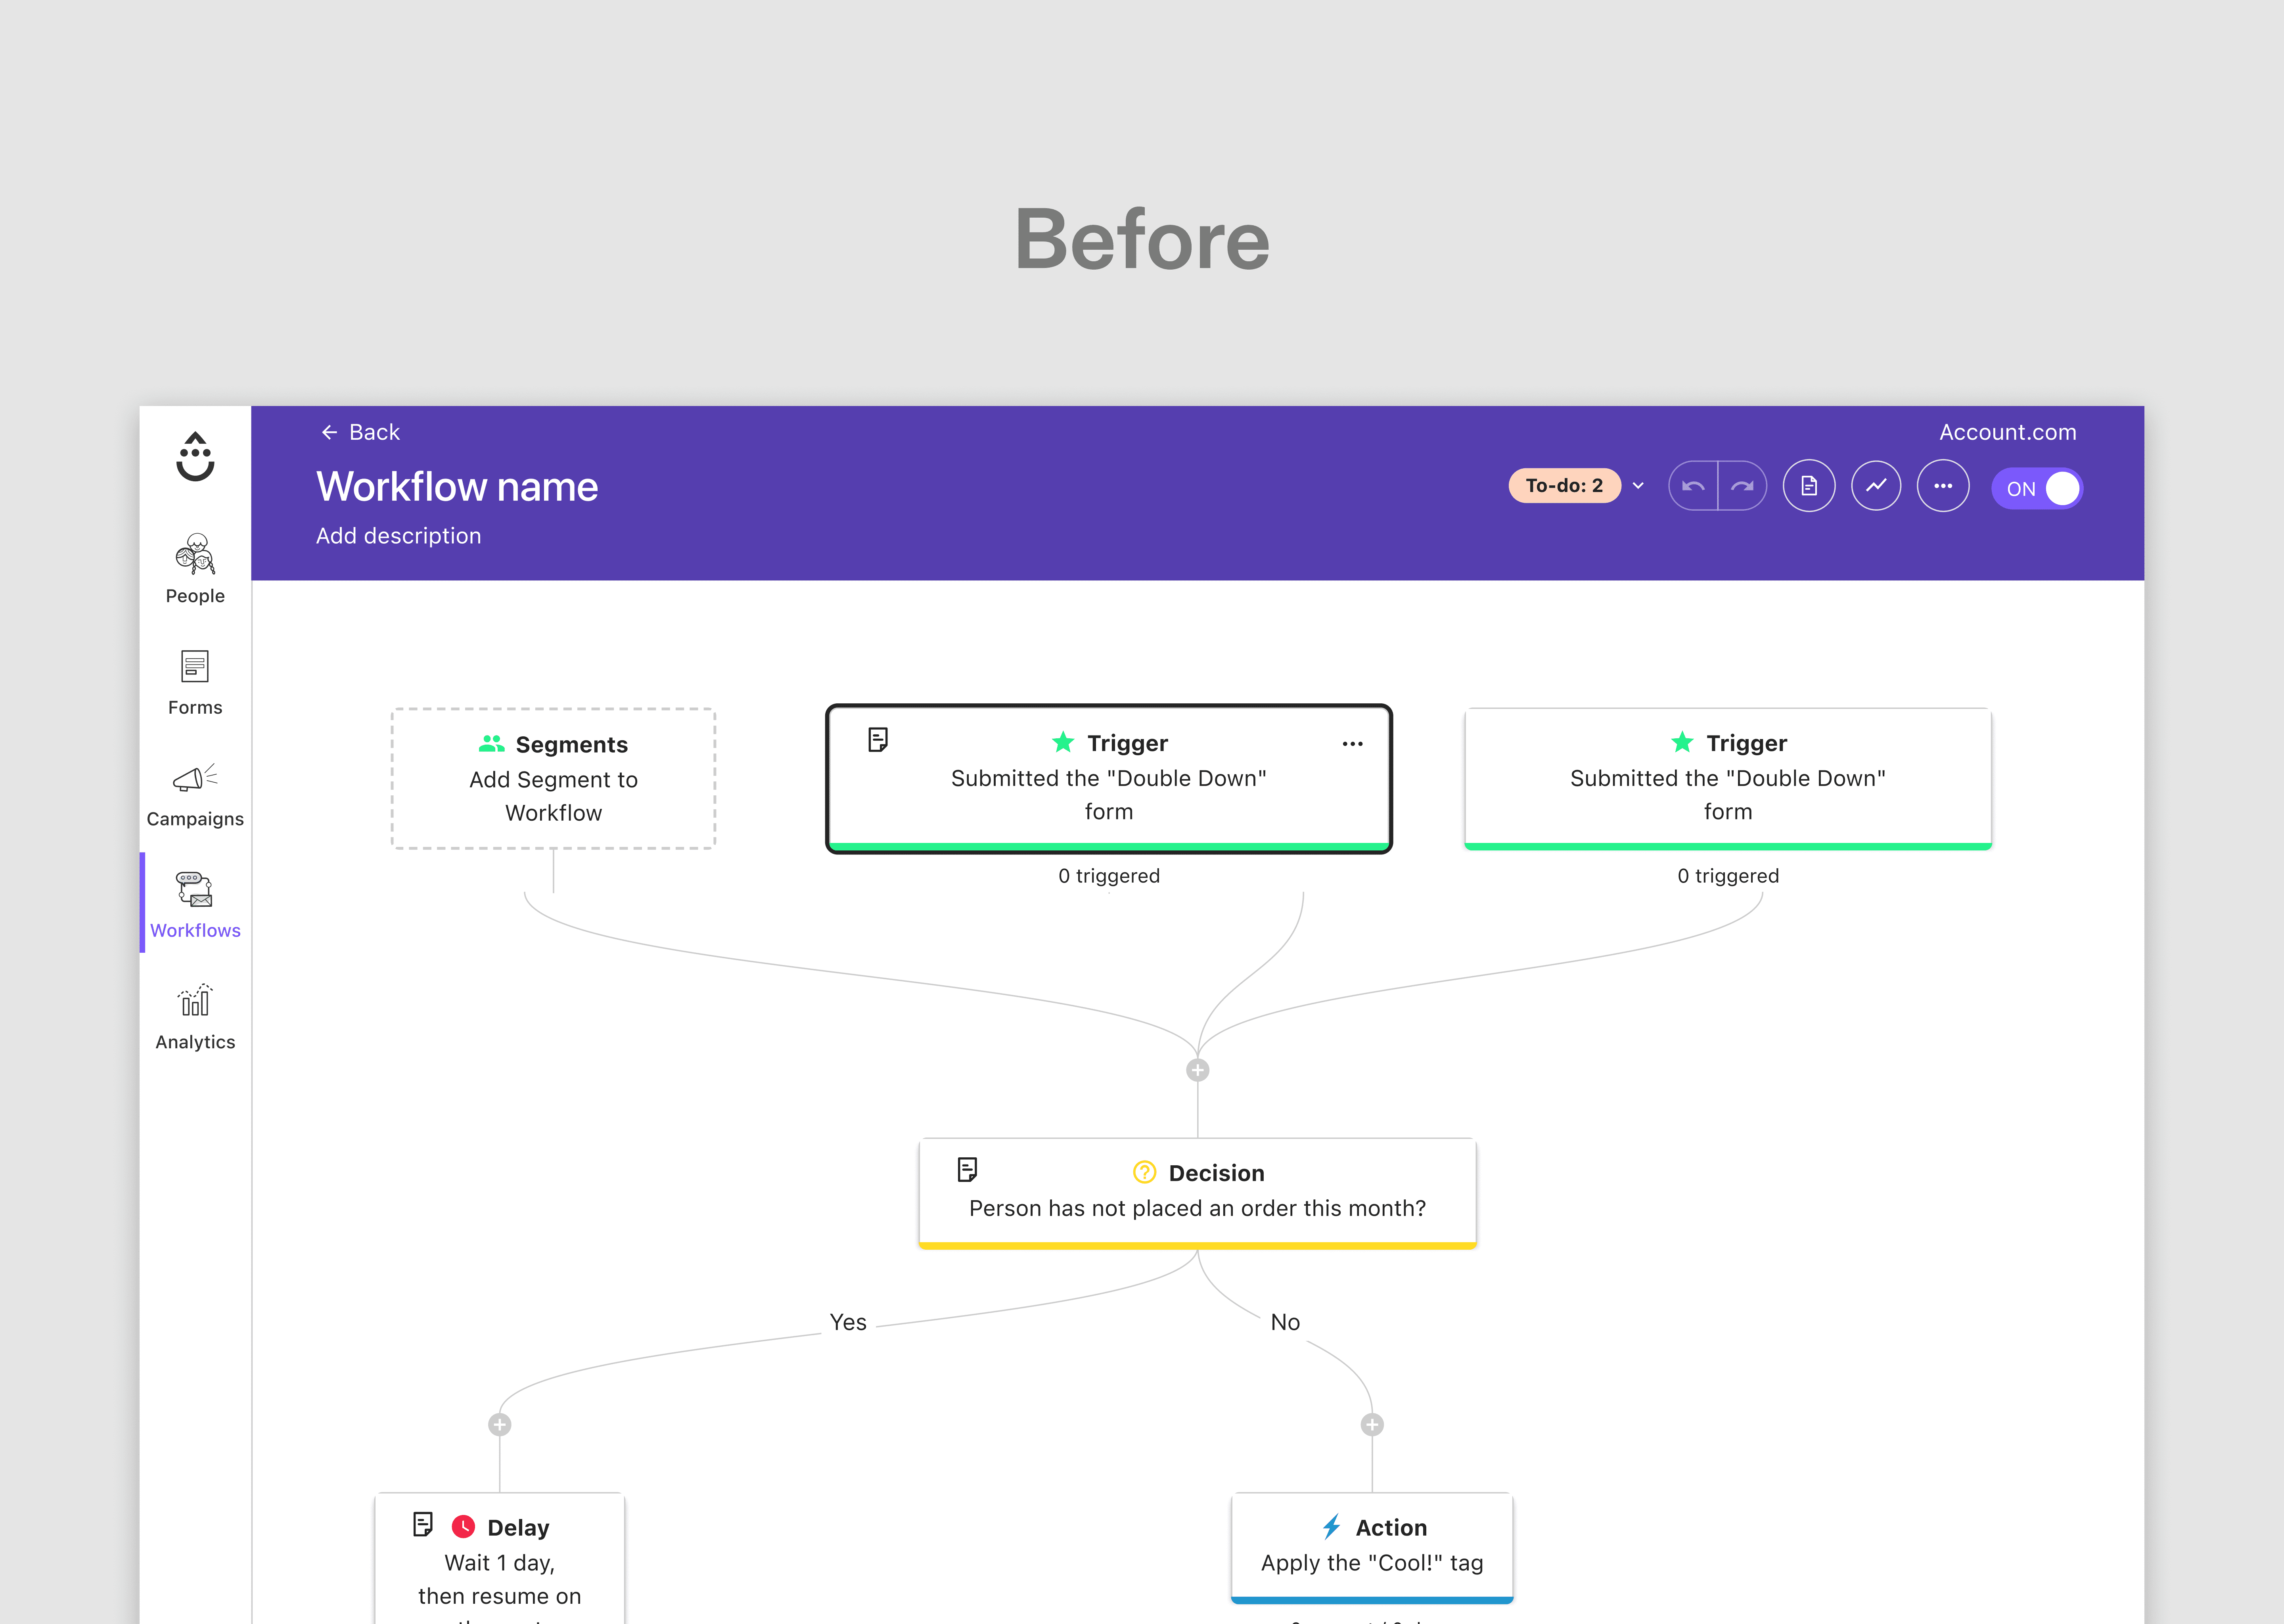Select the Decision card text
Screen dimensions: 2284x1624
point(1198,1208)
